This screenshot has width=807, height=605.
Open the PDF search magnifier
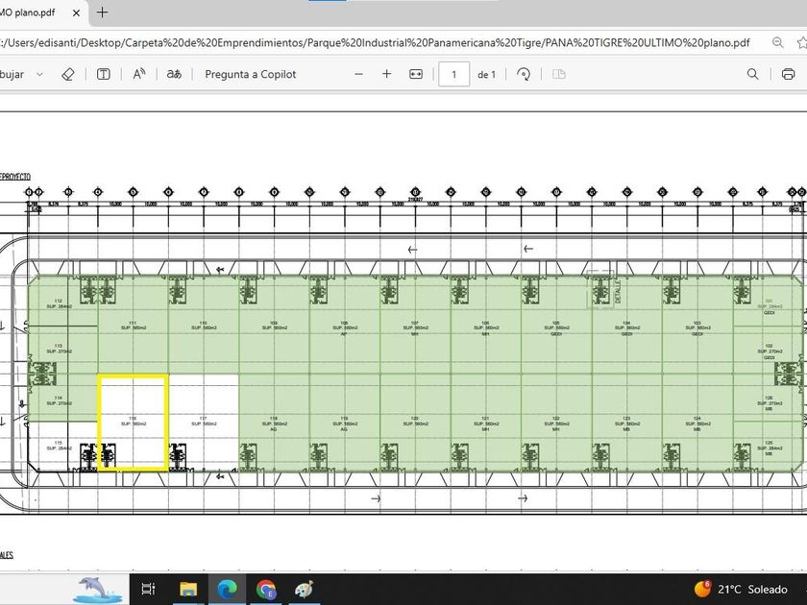[753, 74]
